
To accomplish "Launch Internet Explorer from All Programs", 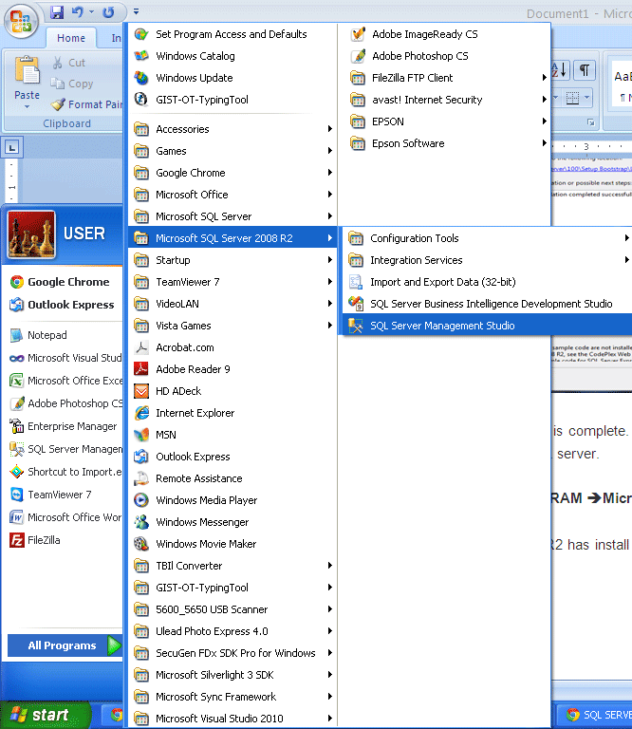I will [232, 413].
